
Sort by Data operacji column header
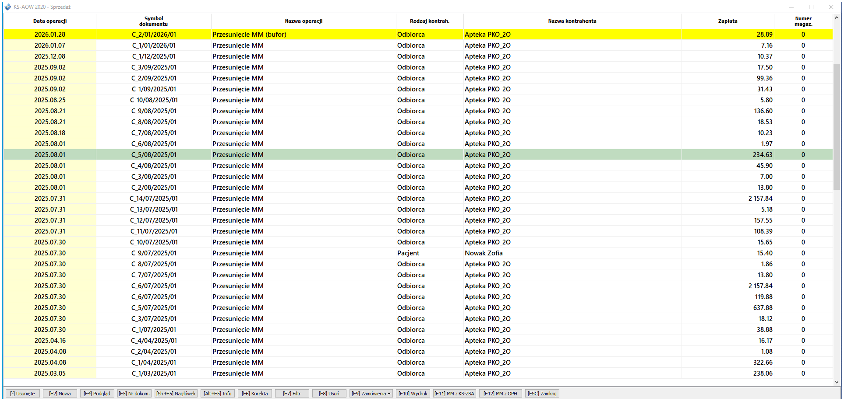50,21
